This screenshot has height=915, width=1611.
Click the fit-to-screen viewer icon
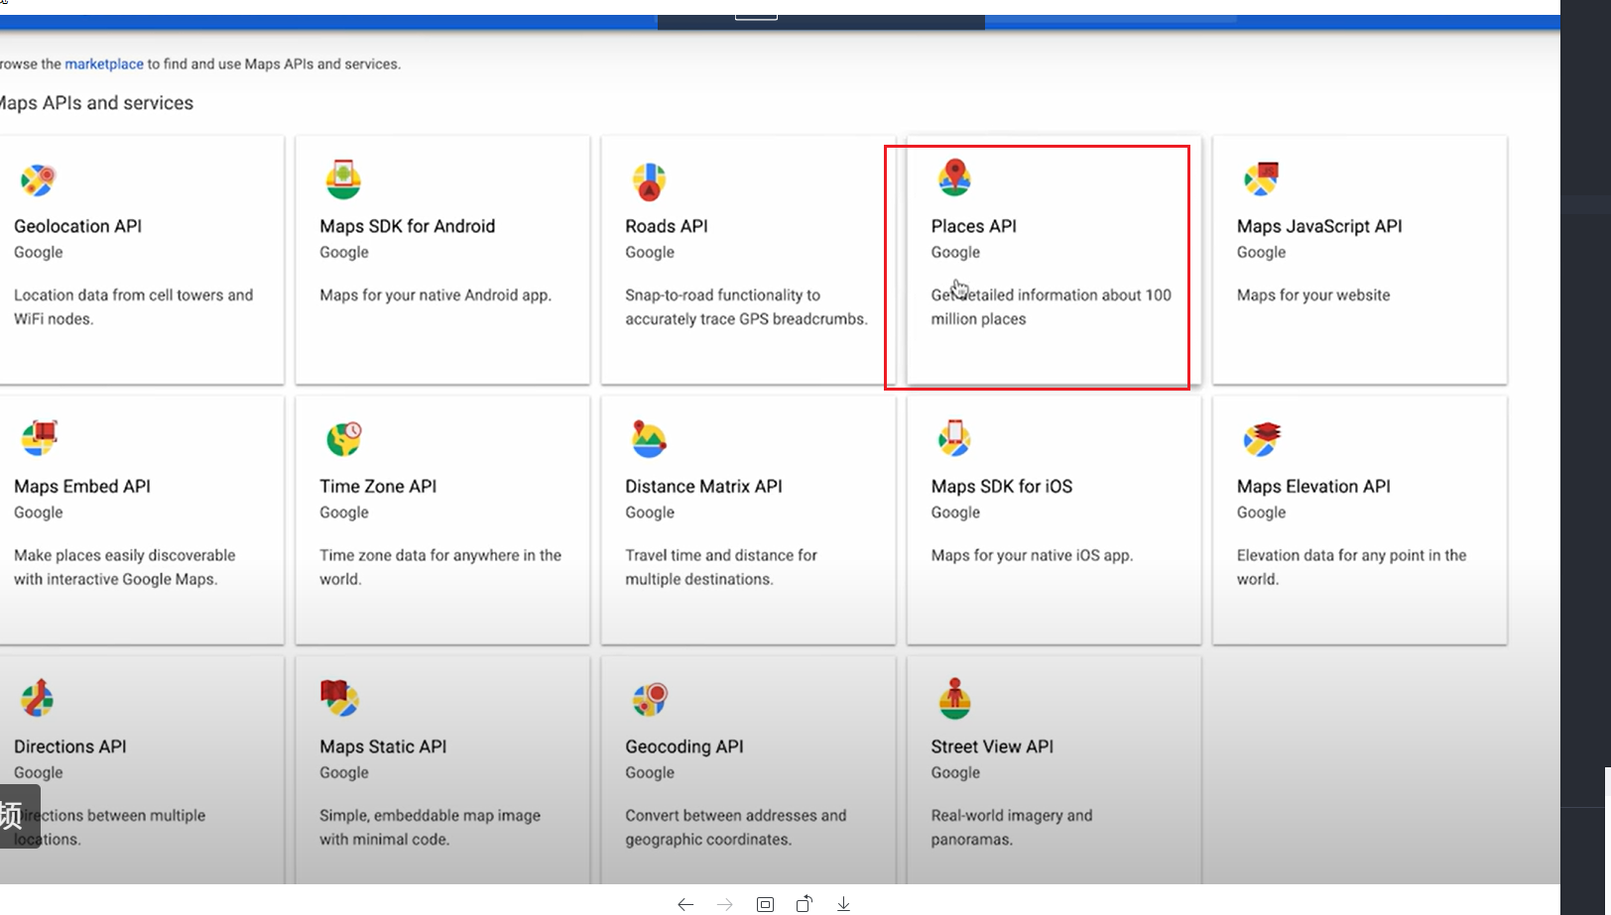[x=765, y=904]
